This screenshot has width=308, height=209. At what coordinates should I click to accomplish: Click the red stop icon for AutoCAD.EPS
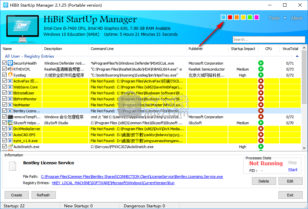tap(261, 134)
